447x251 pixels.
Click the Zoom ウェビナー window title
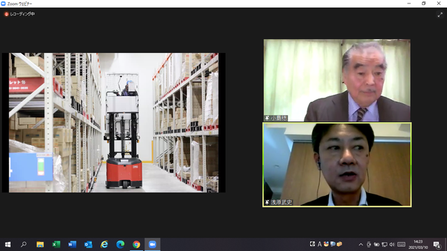point(20,3)
